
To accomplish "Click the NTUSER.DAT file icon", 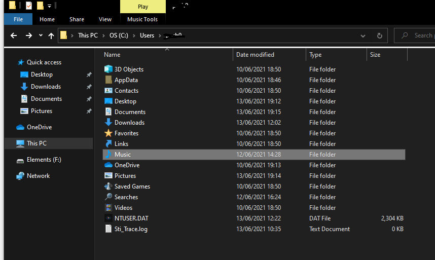I will (x=108, y=218).
